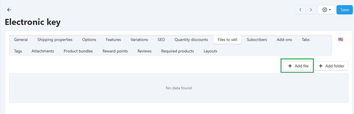Viewport: 354px width, 114px height.
Task: Open the Attachments tab
Action: pyautogui.click(x=43, y=51)
